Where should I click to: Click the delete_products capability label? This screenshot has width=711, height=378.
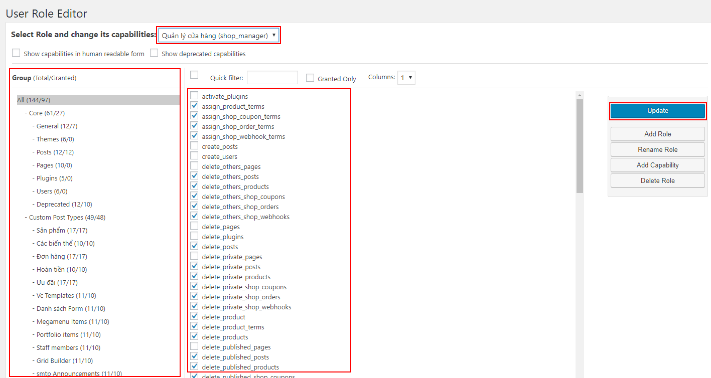click(x=225, y=337)
